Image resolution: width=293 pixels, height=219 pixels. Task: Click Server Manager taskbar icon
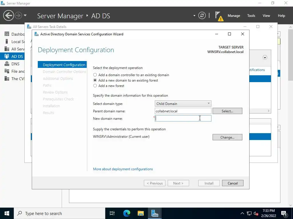point(155,213)
